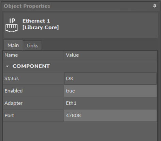The image size is (161, 141).
Task: Select the Port property name cell
Action: (x=33, y=115)
